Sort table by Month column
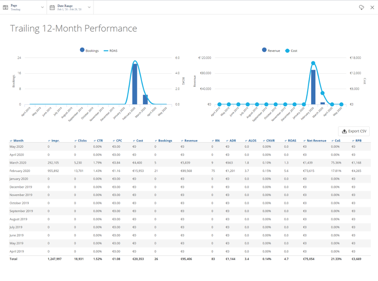 click(16, 140)
